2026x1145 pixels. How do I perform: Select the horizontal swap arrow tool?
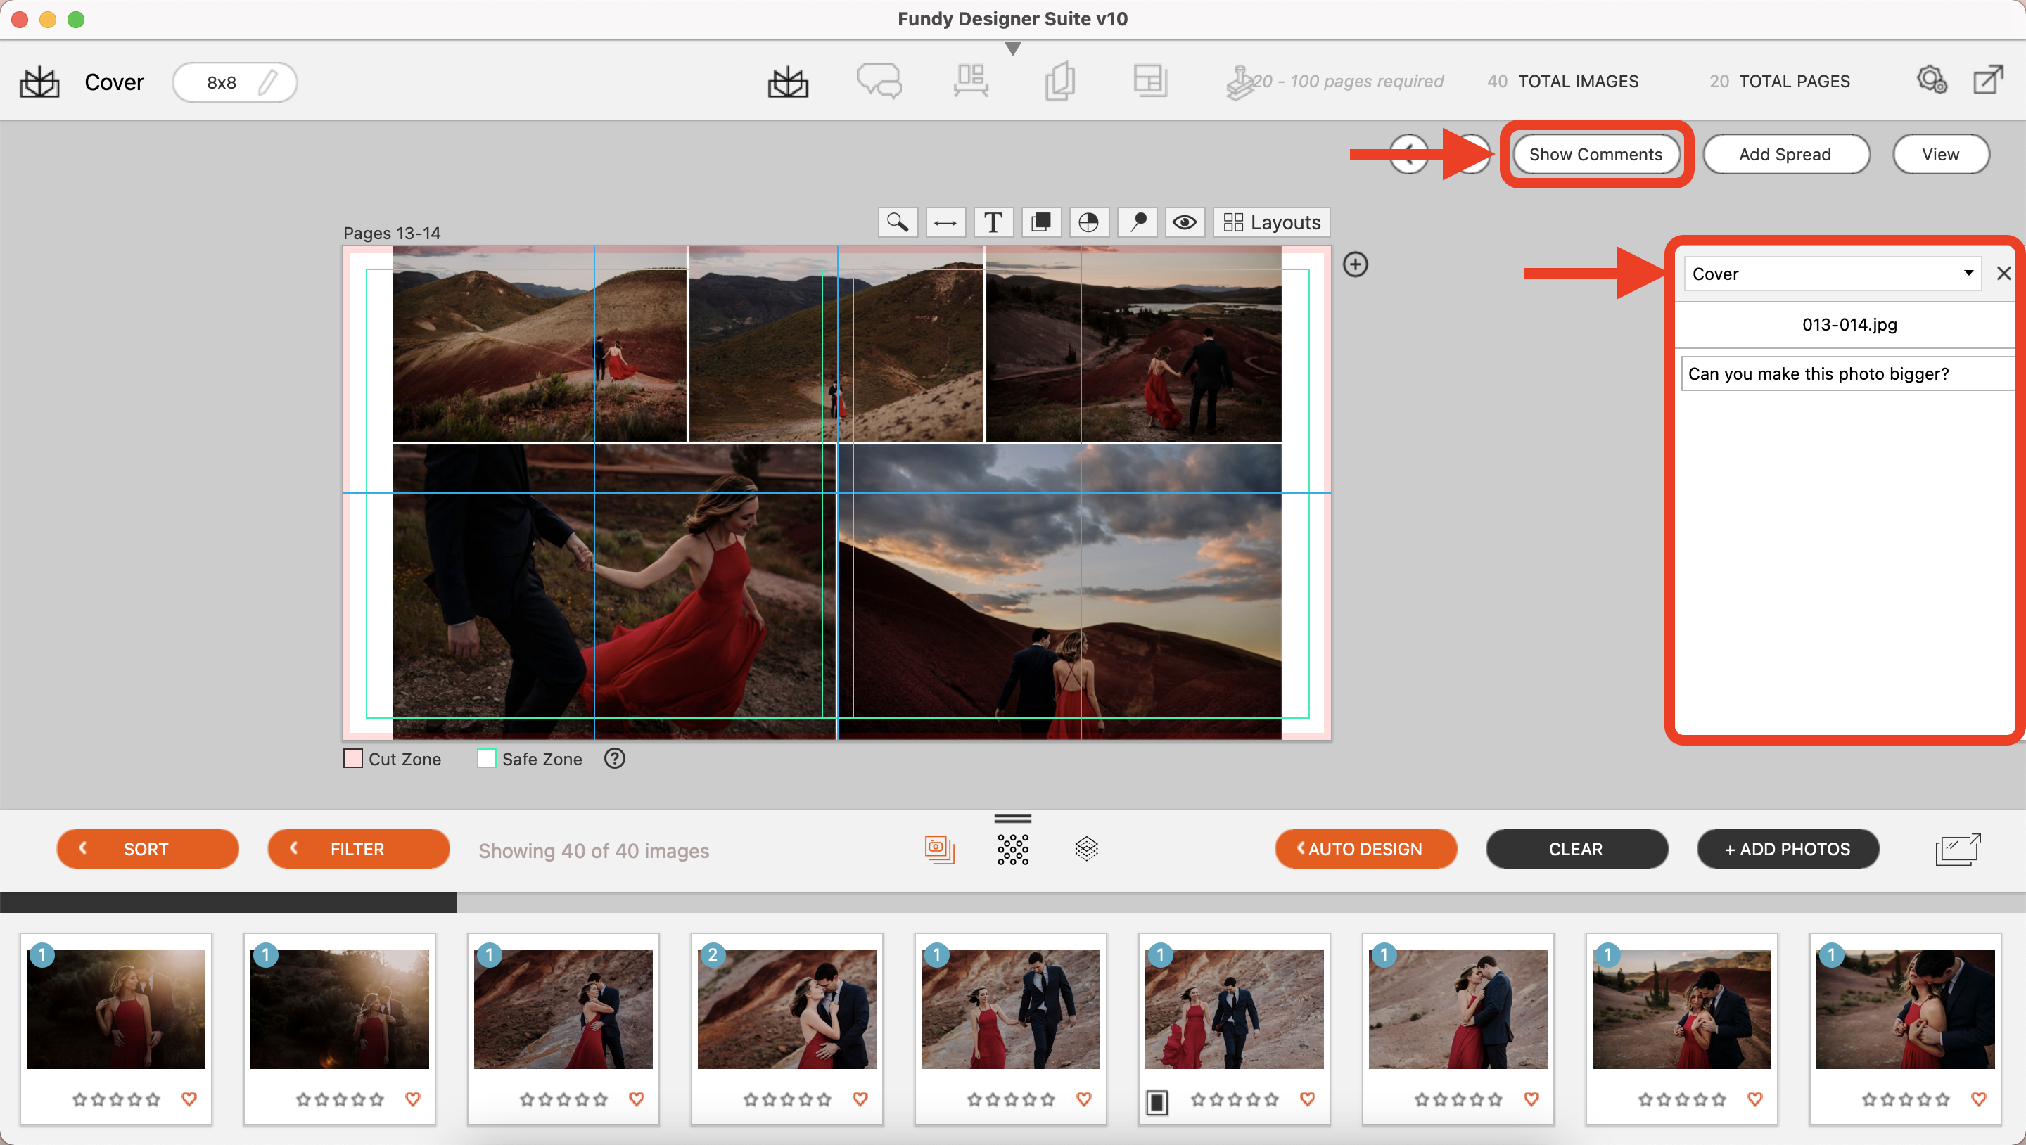tap(945, 222)
